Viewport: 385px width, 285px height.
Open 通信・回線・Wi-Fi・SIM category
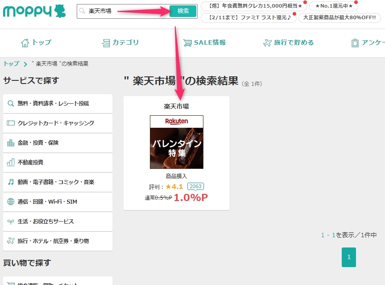[58, 202]
